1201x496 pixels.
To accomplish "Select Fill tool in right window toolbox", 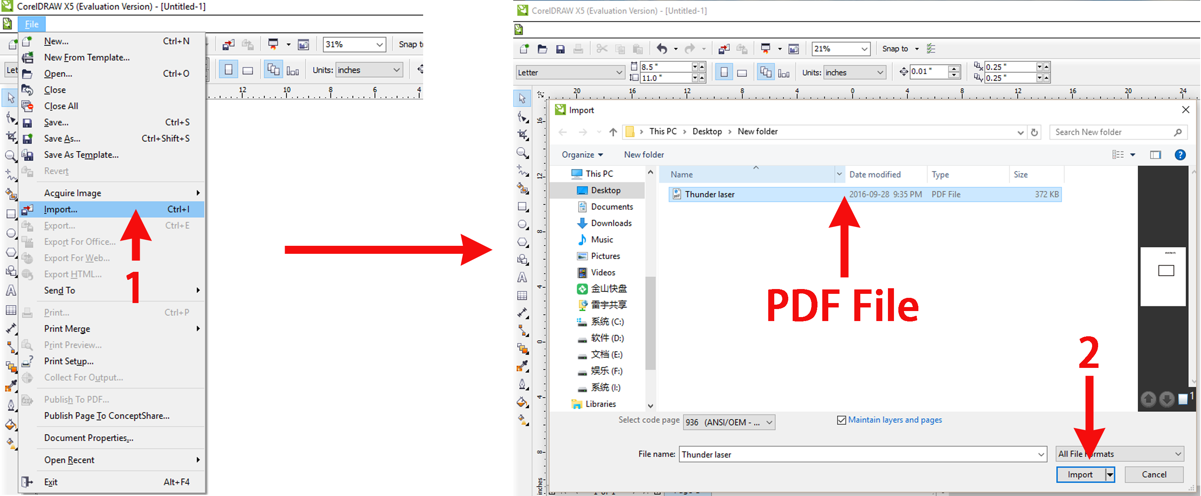I will [x=522, y=402].
